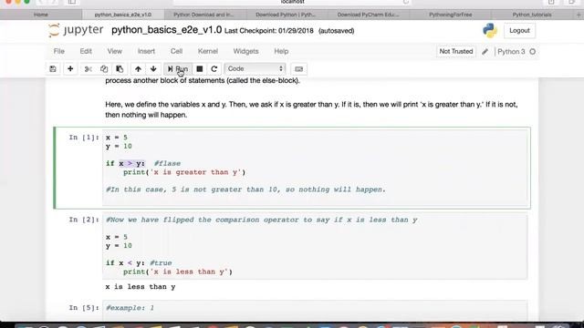
Task: Click the Python logo icon
Action: 490,30
